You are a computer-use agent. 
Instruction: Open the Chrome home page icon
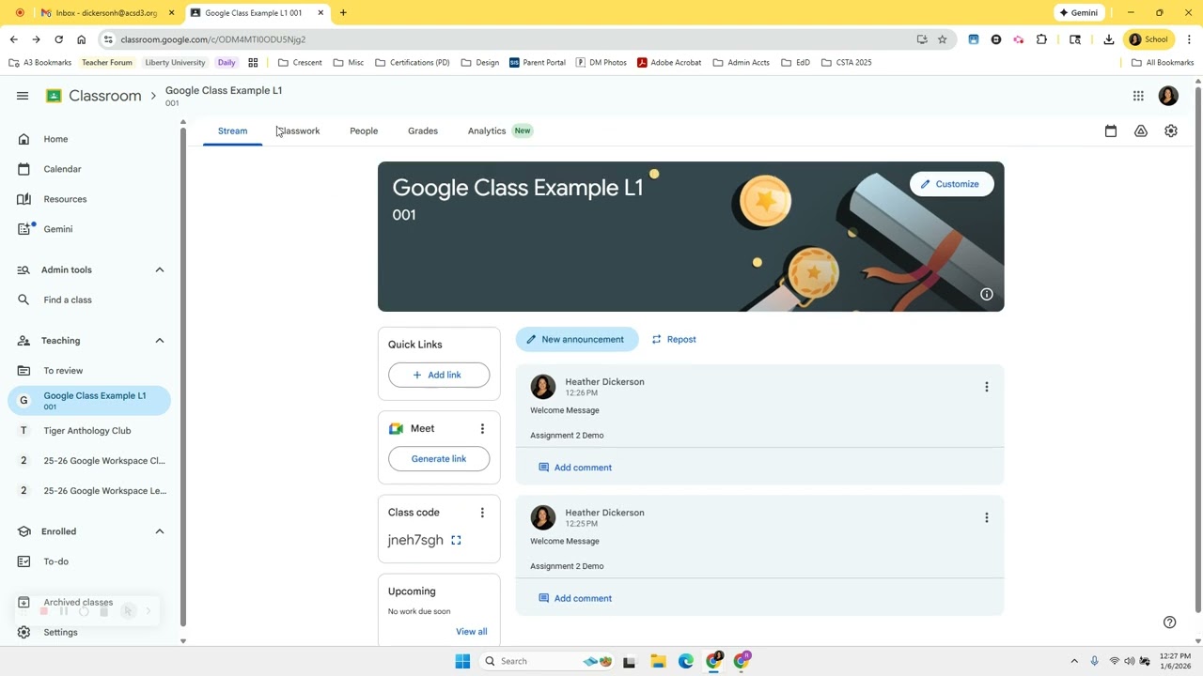[x=81, y=39]
